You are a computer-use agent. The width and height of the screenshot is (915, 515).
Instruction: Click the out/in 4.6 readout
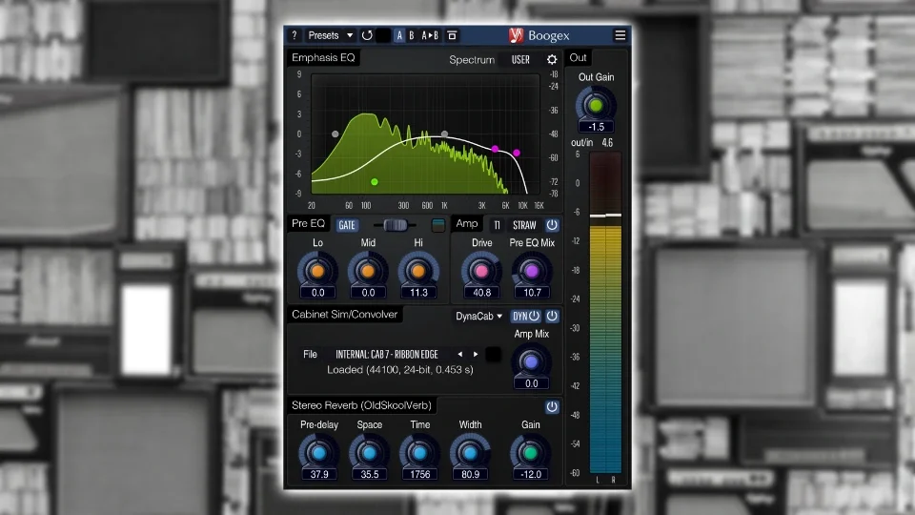pos(592,142)
